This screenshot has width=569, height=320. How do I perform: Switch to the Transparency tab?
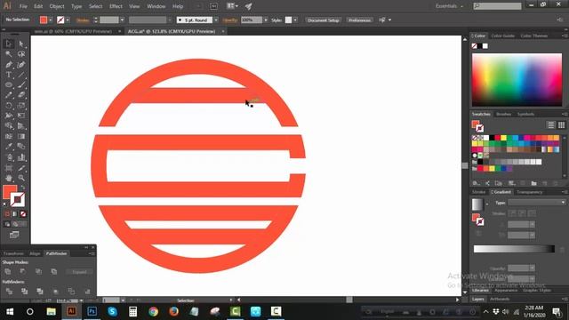[530, 192]
